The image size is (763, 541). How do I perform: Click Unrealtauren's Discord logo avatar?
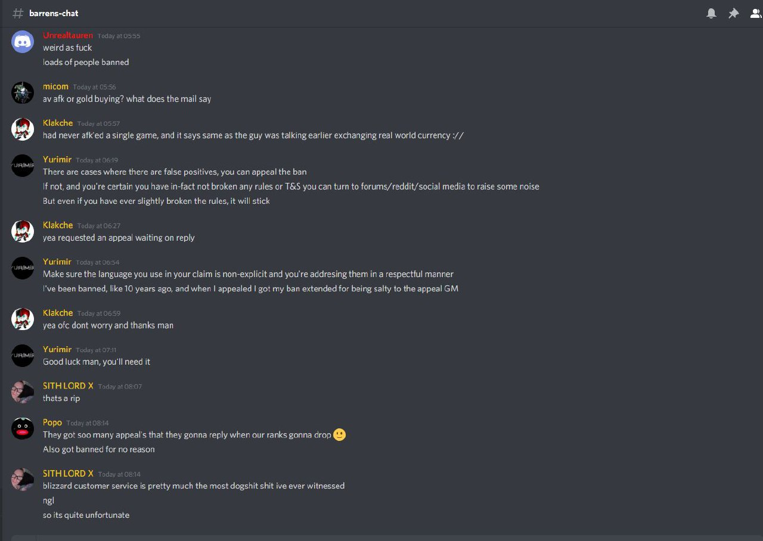click(23, 42)
